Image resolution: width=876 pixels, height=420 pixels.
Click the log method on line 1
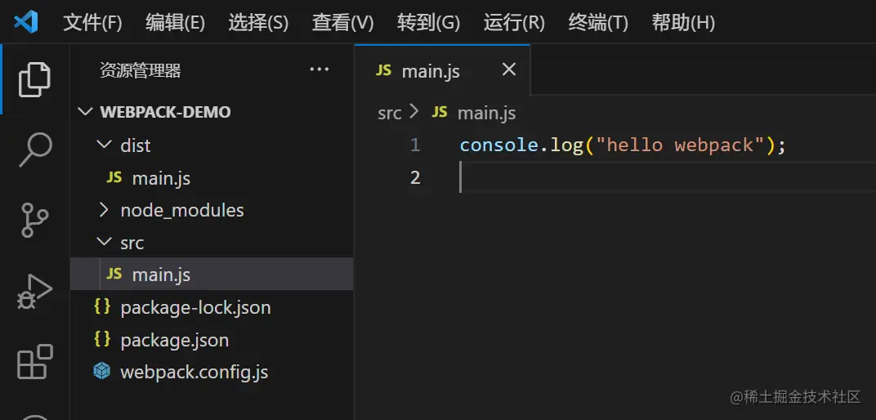566,145
